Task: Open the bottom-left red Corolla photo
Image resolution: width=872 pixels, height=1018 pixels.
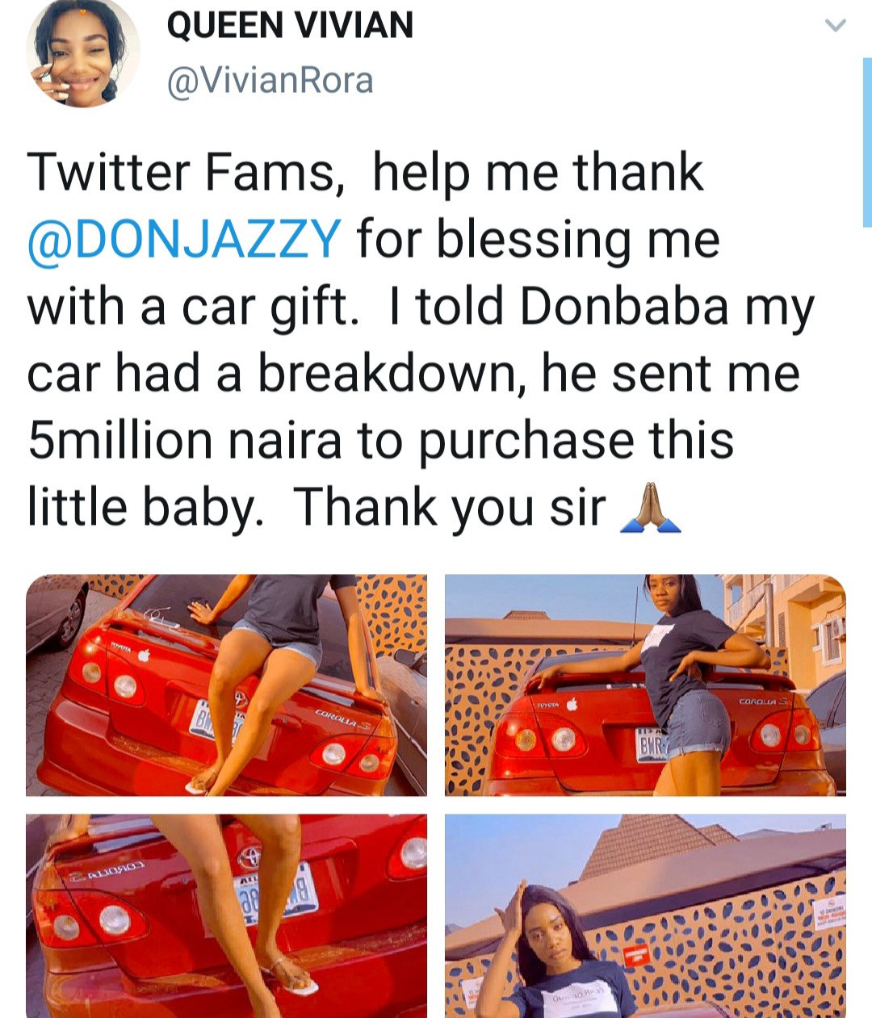Action: (x=226, y=915)
